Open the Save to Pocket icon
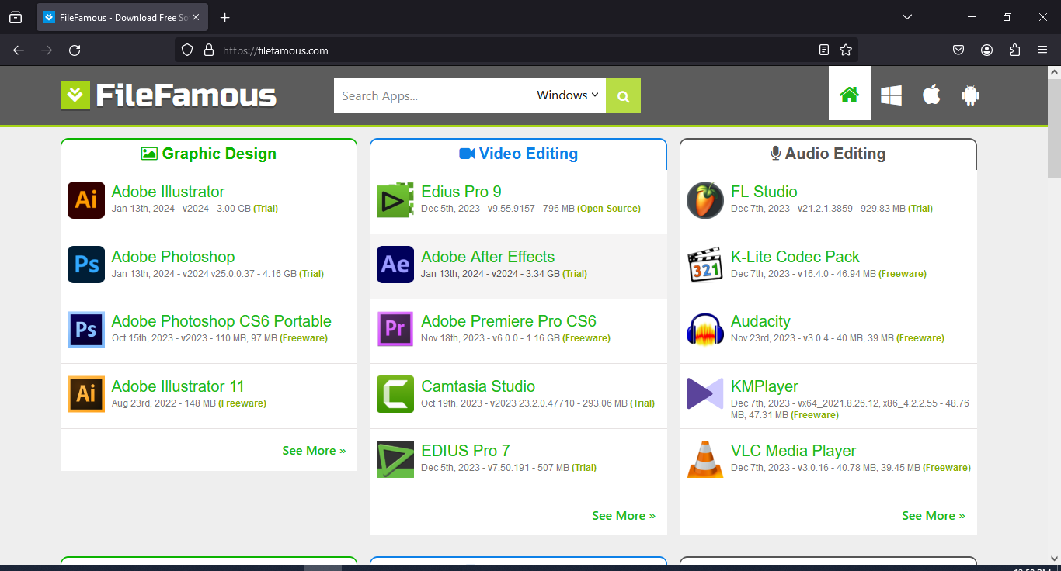 [958, 50]
